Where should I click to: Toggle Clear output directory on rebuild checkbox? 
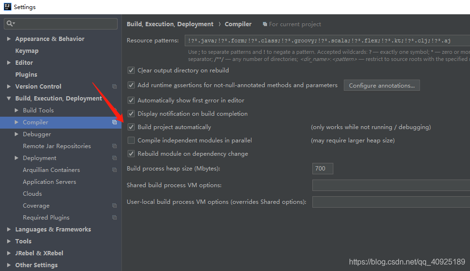(x=131, y=70)
